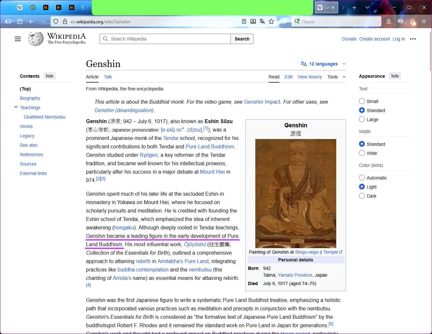Open Shoju-raigo-ji Temple external link
Viewport: 432px width, 334px height.
(x=319, y=252)
